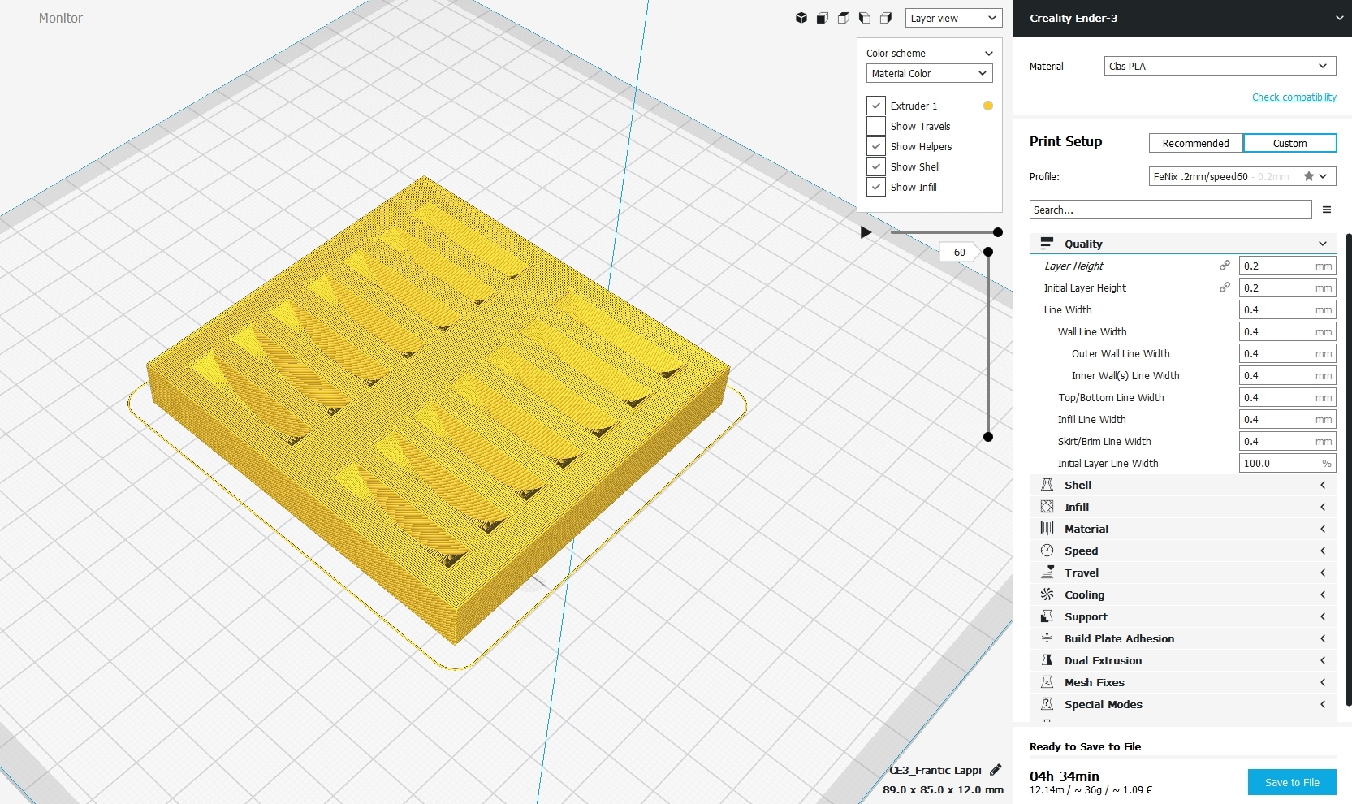Viewport: 1352px width, 804px height.
Task: Click the Build Plate Adhesion icon
Action: coord(1047,638)
